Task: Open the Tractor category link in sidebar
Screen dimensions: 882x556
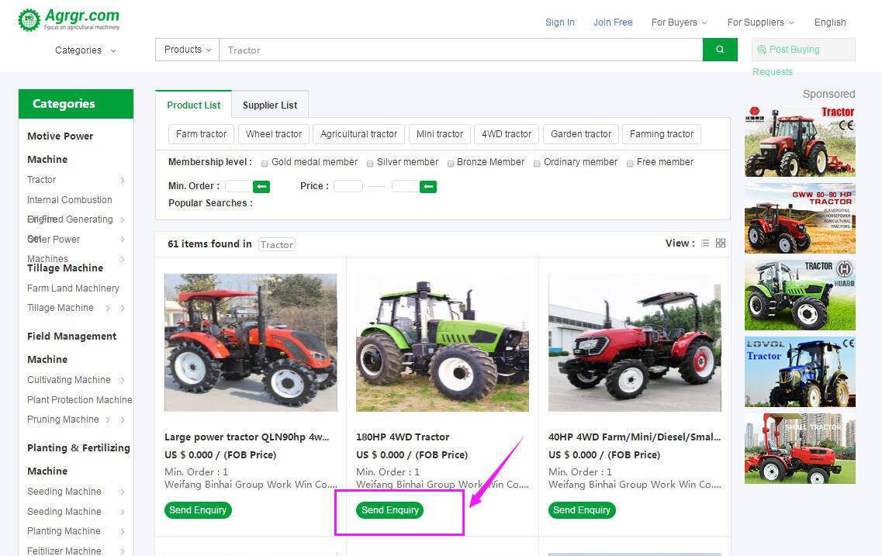Action: coord(42,180)
